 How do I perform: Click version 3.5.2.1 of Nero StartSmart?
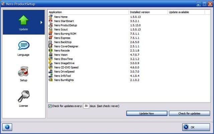(134, 21)
